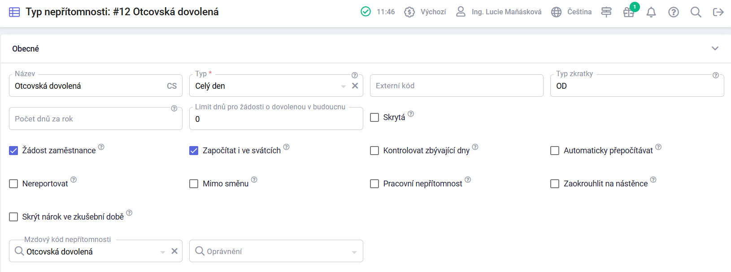
Task: Click the signpost navigation icon
Action: (606, 12)
